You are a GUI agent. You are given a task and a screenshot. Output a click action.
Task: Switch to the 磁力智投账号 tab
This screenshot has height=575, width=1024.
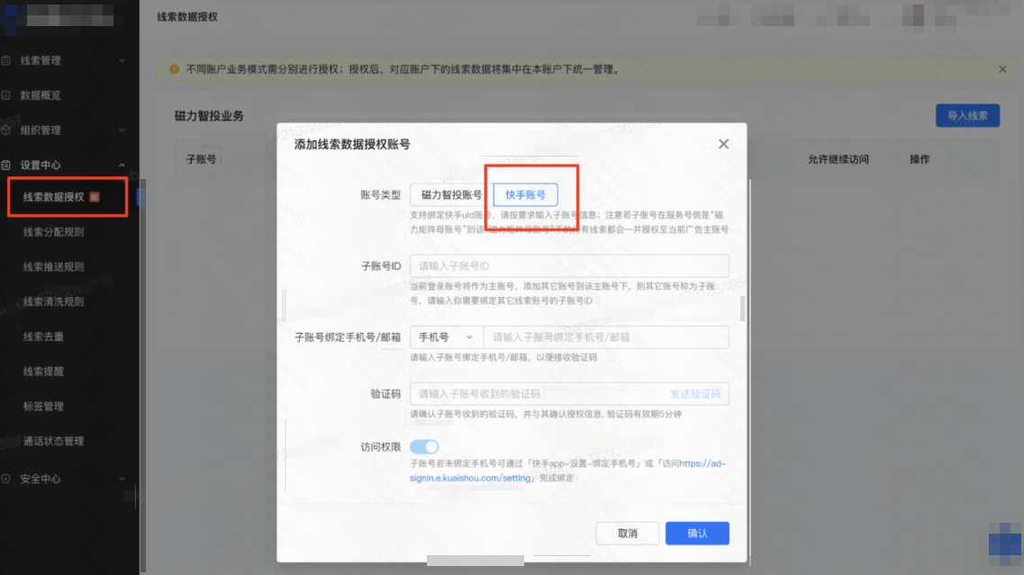point(450,192)
